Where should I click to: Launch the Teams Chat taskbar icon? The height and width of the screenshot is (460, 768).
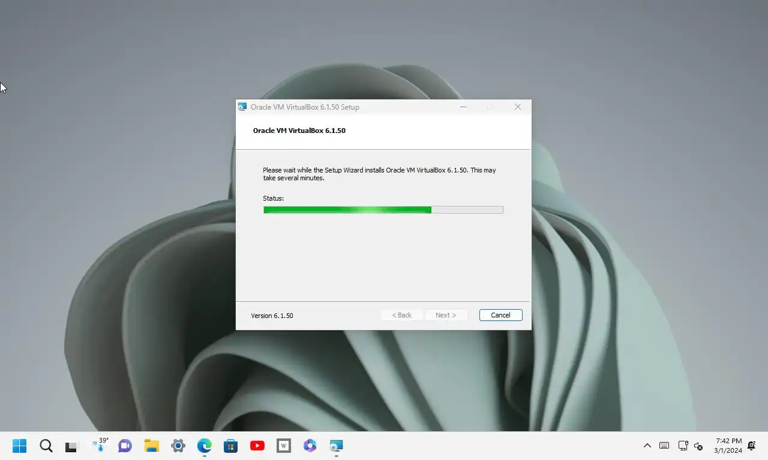(125, 446)
